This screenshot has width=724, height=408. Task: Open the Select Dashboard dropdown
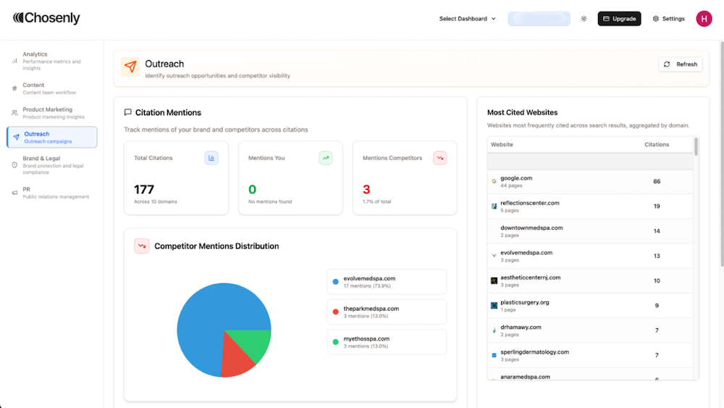click(467, 19)
